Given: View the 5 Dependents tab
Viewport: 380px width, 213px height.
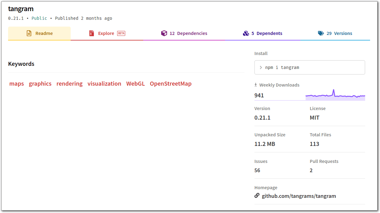Looking at the screenshot, I should coord(263,33).
